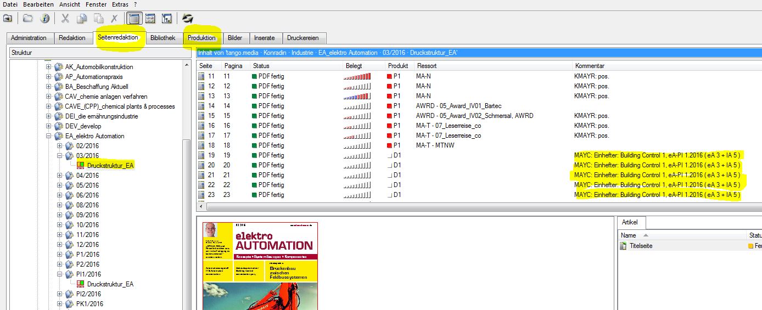Open the Produktion tab
The width and height of the screenshot is (762, 310).
(x=201, y=38)
